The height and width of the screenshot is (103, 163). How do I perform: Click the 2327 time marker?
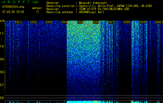111,22
